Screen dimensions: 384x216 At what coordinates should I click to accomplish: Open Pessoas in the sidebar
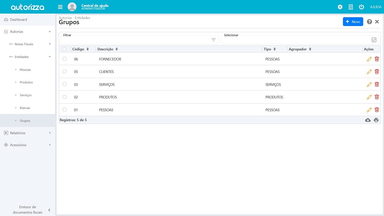(25, 70)
